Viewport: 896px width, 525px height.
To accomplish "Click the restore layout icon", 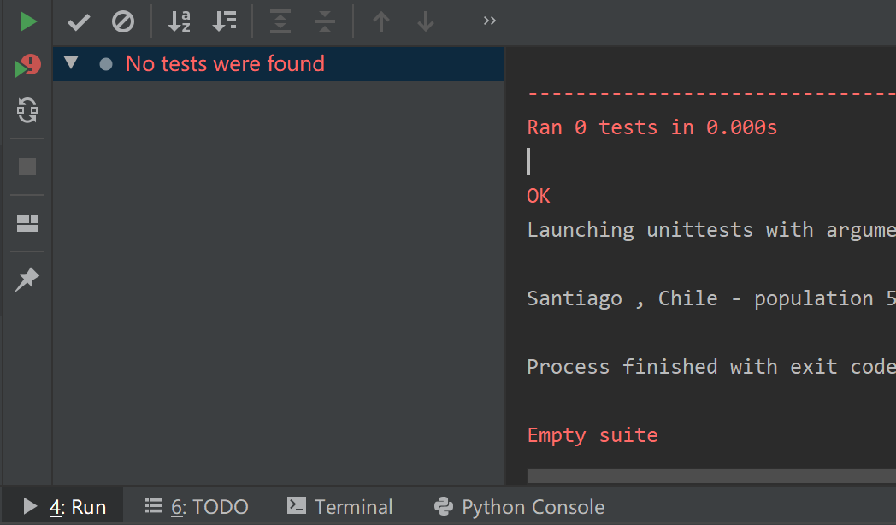I will pyautogui.click(x=27, y=223).
